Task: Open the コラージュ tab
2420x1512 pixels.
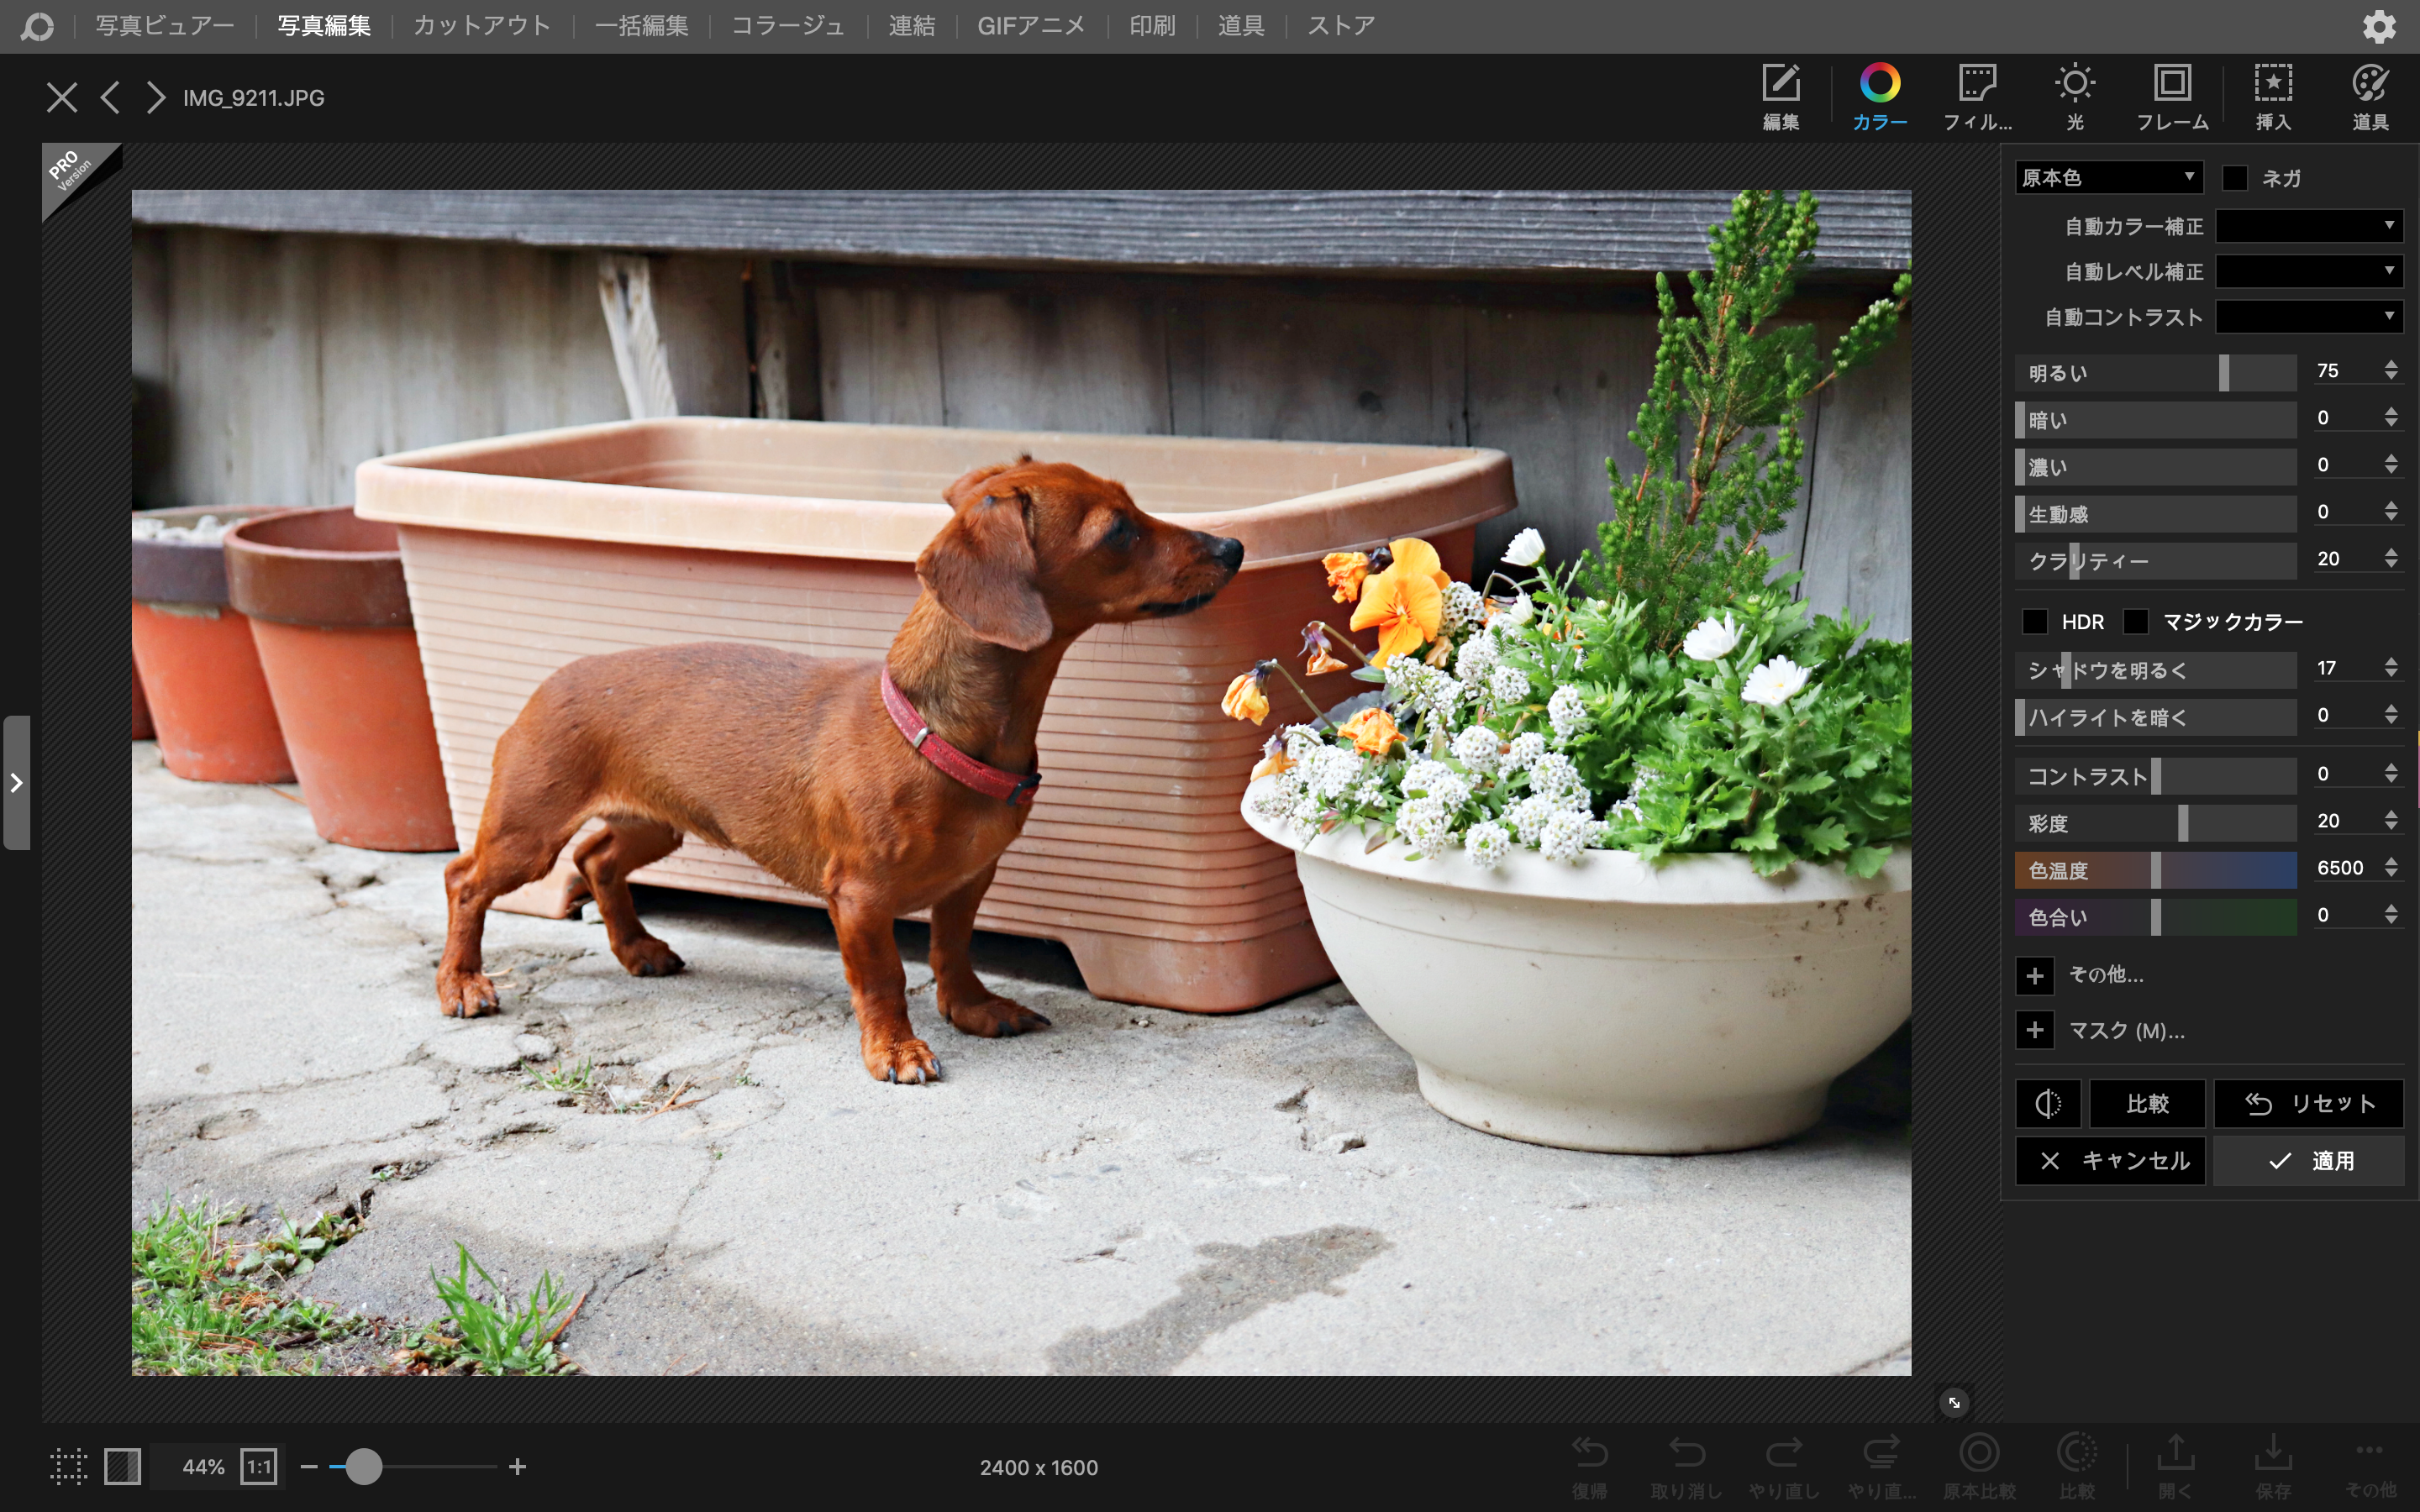Action: (787, 26)
